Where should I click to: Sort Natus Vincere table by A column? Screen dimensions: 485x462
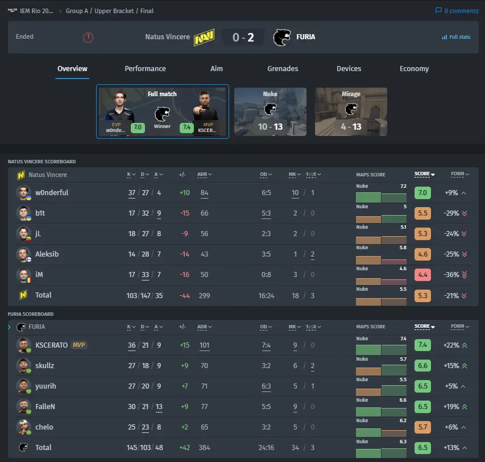click(159, 175)
